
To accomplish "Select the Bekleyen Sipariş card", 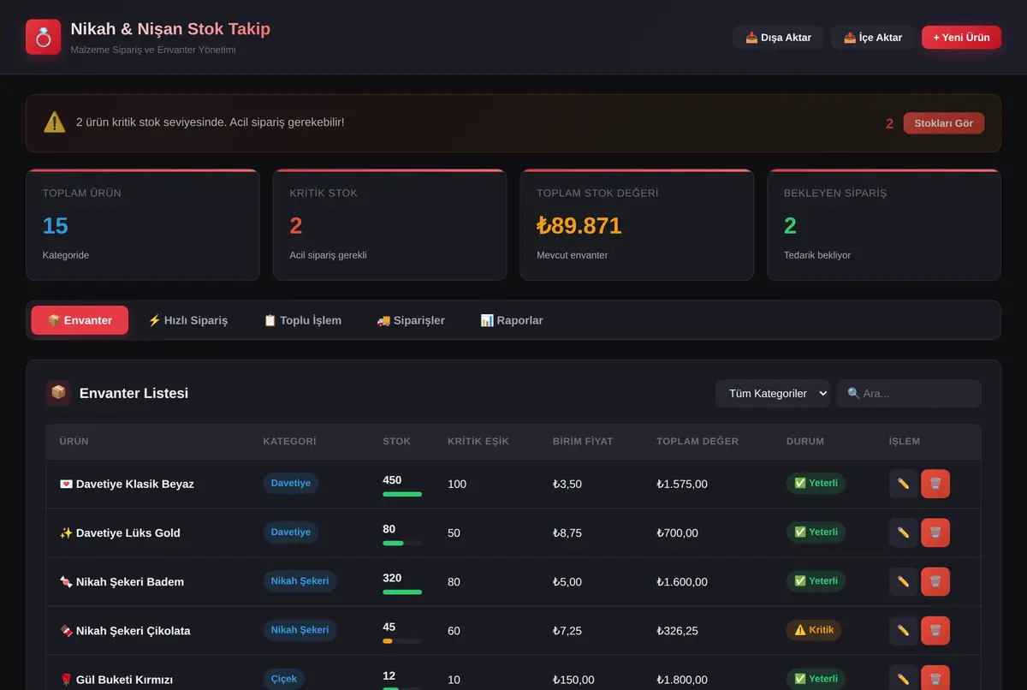I will [884, 225].
